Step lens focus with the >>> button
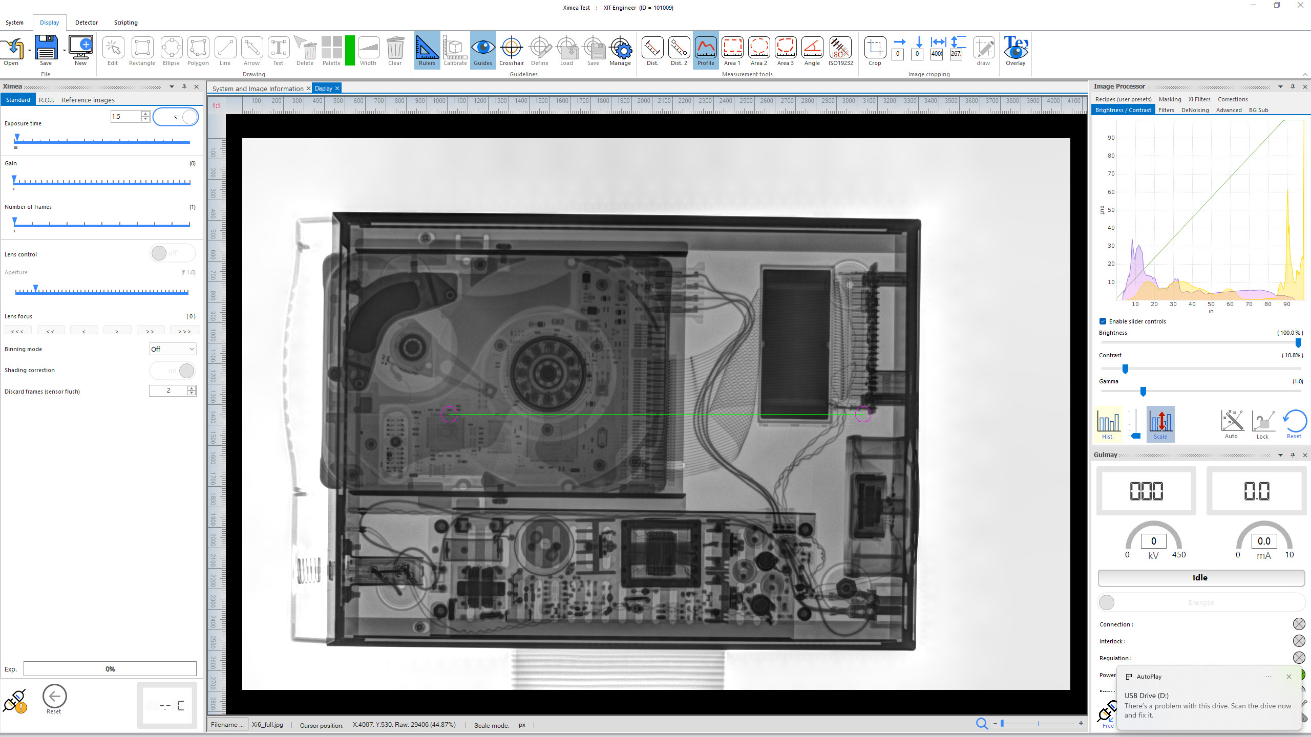The height and width of the screenshot is (737, 1311). coord(184,331)
